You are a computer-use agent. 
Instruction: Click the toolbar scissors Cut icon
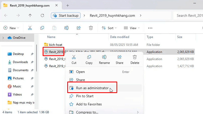coord(30,28)
